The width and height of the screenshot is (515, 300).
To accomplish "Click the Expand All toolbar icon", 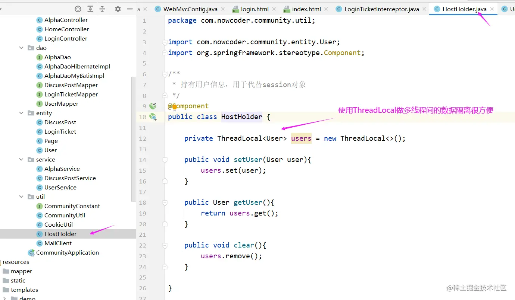I will pyautogui.click(x=90, y=9).
